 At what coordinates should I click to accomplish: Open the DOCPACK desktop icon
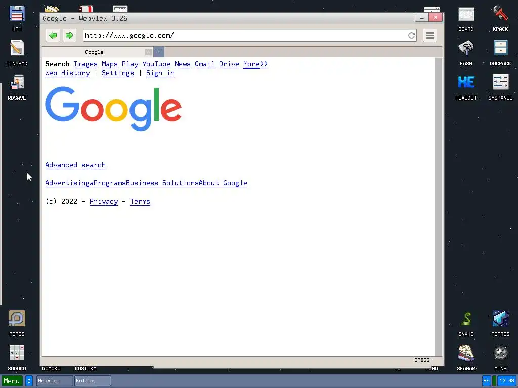tap(500, 53)
